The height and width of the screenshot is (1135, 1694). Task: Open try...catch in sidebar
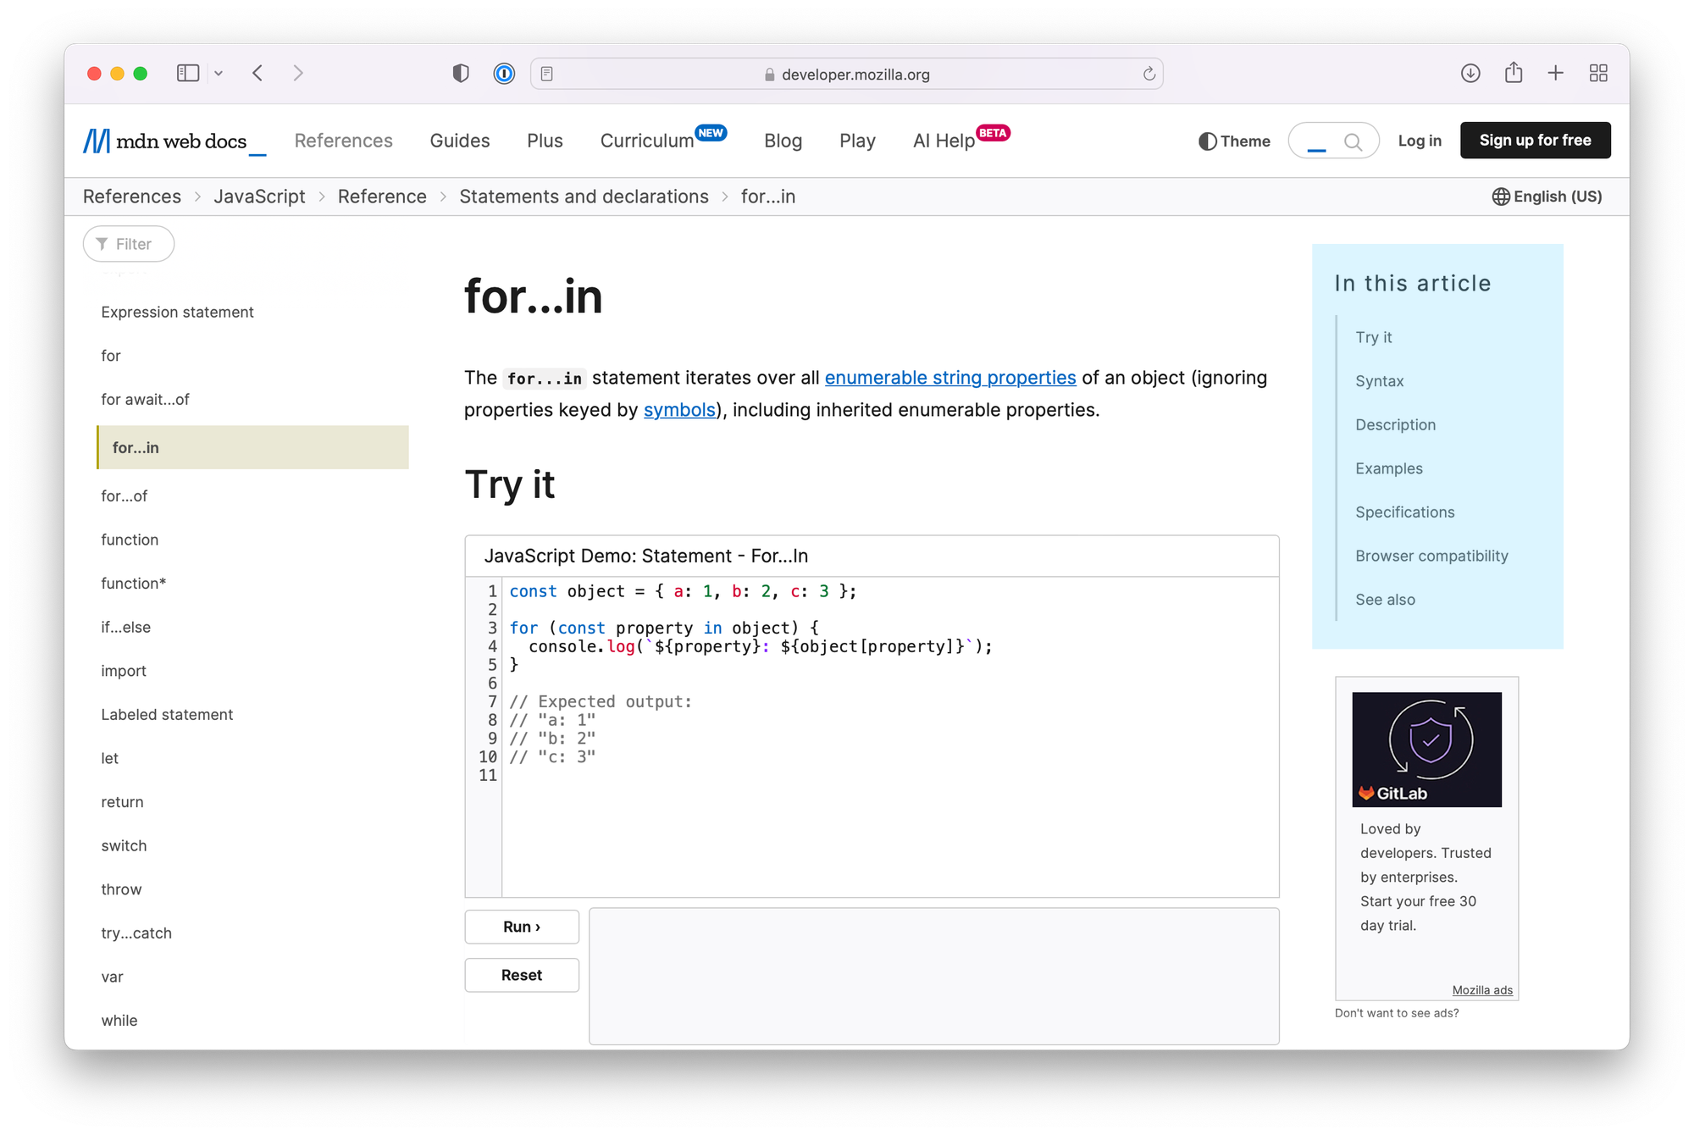point(136,933)
